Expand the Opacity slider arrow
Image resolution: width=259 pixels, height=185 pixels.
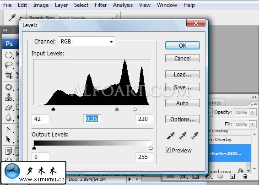tap(253, 112)
